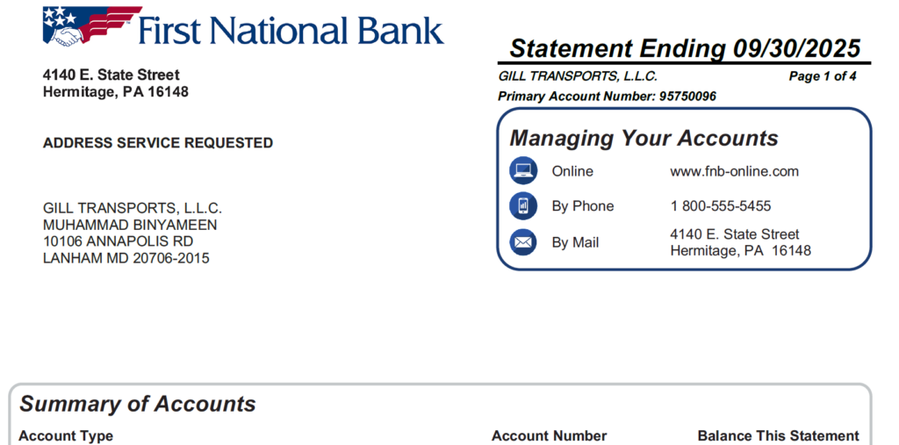The height and width of the screenshot is (445, 899).
Task: Select the Primary Account Number text
Action: click(x=607, y=96)
